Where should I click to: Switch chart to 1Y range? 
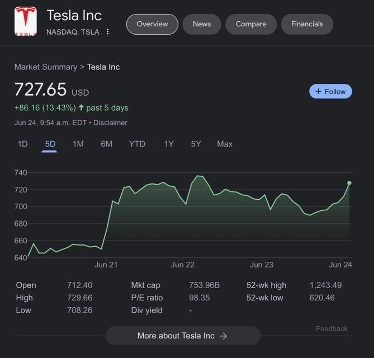click(168, 144)
